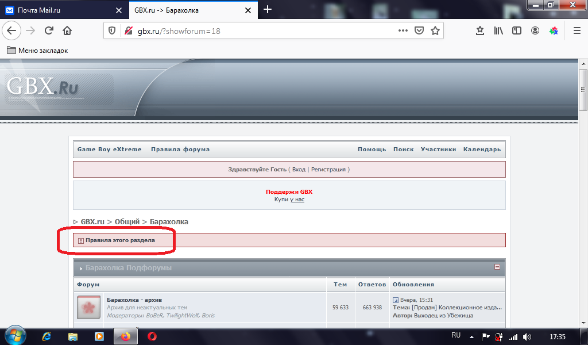This screenshot has width=588, height=345.
Task: Open new browser tab
Action: click(x=268, y=10)
